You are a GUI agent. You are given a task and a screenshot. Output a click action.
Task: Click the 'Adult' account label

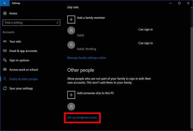click(x=80, y=35)
